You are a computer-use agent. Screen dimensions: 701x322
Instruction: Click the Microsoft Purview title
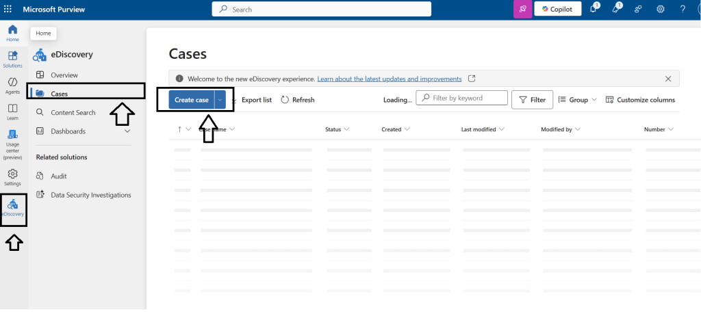[x=53, y=10]
